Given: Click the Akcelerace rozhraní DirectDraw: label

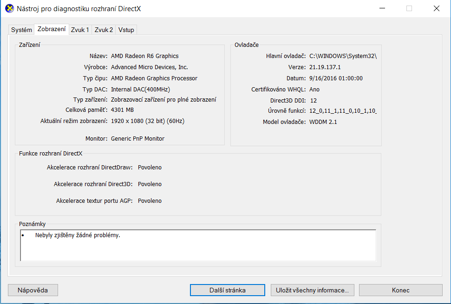Looking at the screenshot, I should (x=90, y=168).
